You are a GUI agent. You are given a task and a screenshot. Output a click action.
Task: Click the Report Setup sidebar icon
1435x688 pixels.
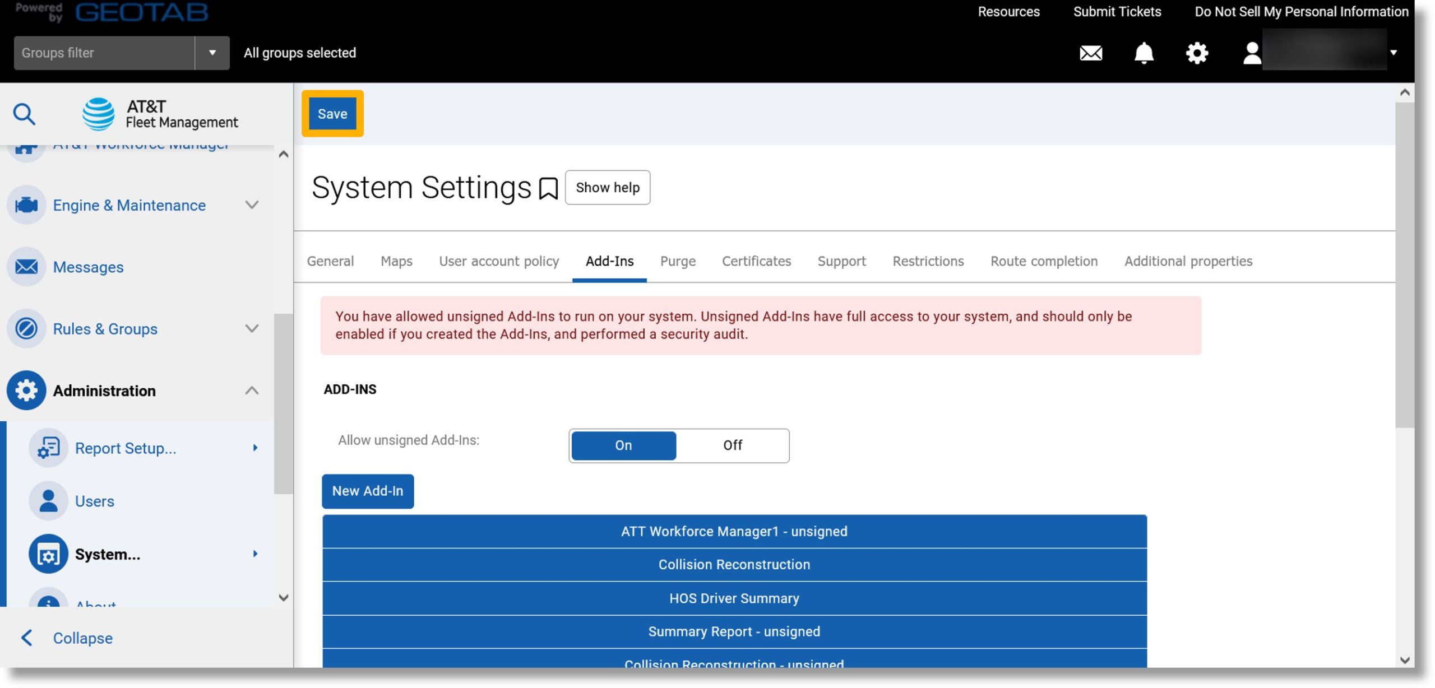[49, 448]
